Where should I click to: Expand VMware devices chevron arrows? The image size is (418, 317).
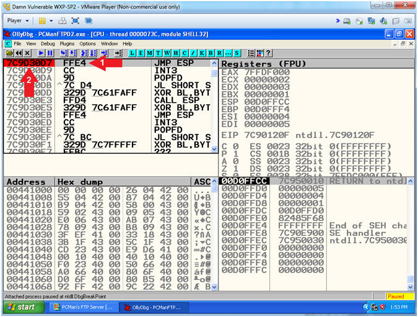tap(337, 20)
